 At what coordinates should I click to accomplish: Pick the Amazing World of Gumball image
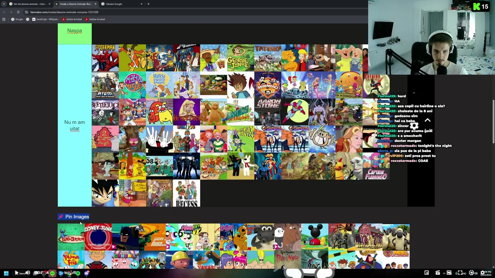pyautogui.click(x=125, y=259)
